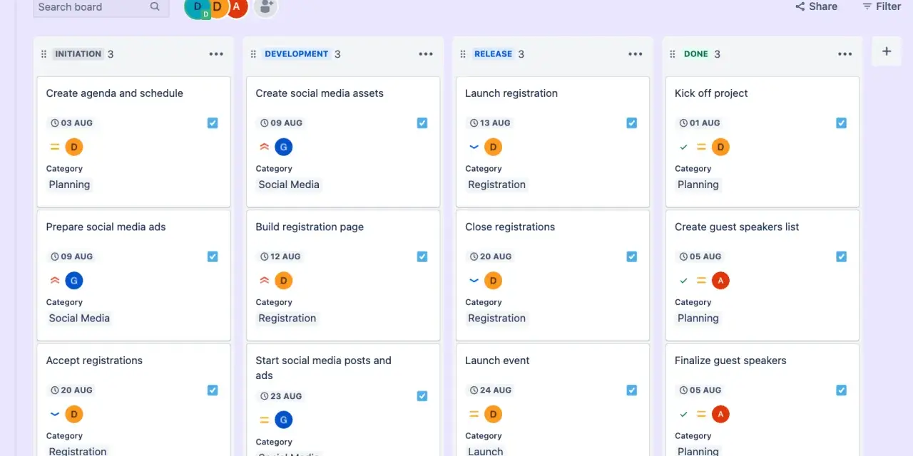Open the Launch event card title
The image size is (913, 456).
point(497,361)
